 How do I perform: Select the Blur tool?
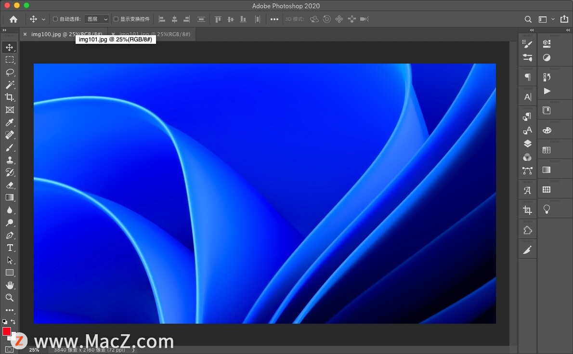pyautogui.click(x=10, y=210)
